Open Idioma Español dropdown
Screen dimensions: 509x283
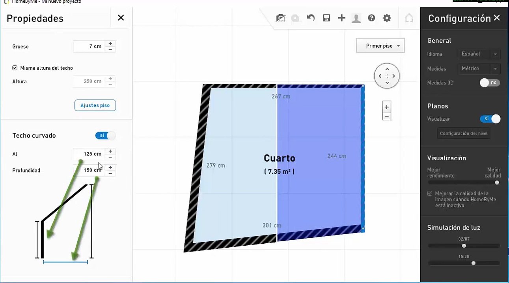coord(479,54)
